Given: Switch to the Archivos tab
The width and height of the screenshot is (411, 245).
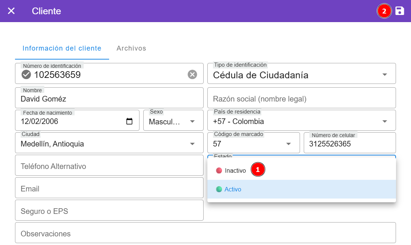Looking at the screenshot, I should point(131,48).
